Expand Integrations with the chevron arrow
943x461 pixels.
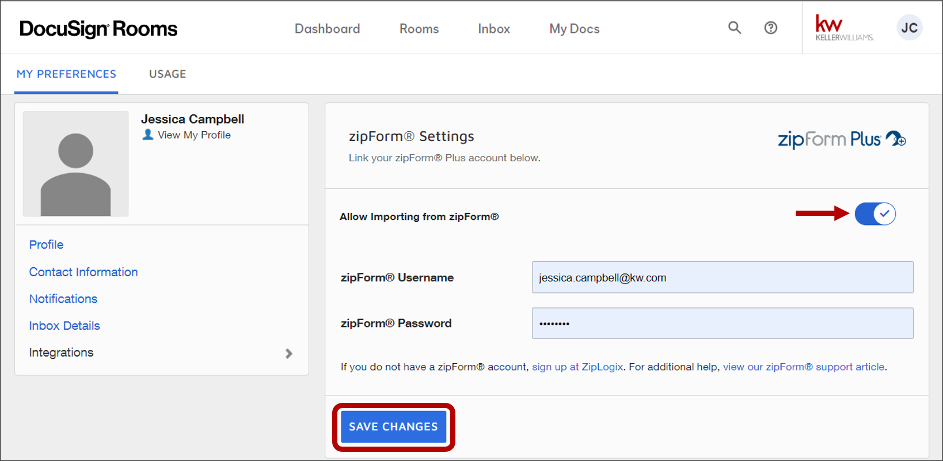coord(289,353)
